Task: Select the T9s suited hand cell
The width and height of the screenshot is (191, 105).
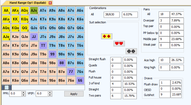Action: pyautogui.click(x=52, y=45)
